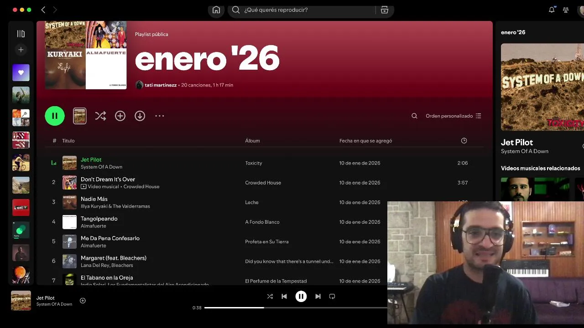
Task: Add Jet Pilot to Liked Songs
Action: [x=83, y=301]
